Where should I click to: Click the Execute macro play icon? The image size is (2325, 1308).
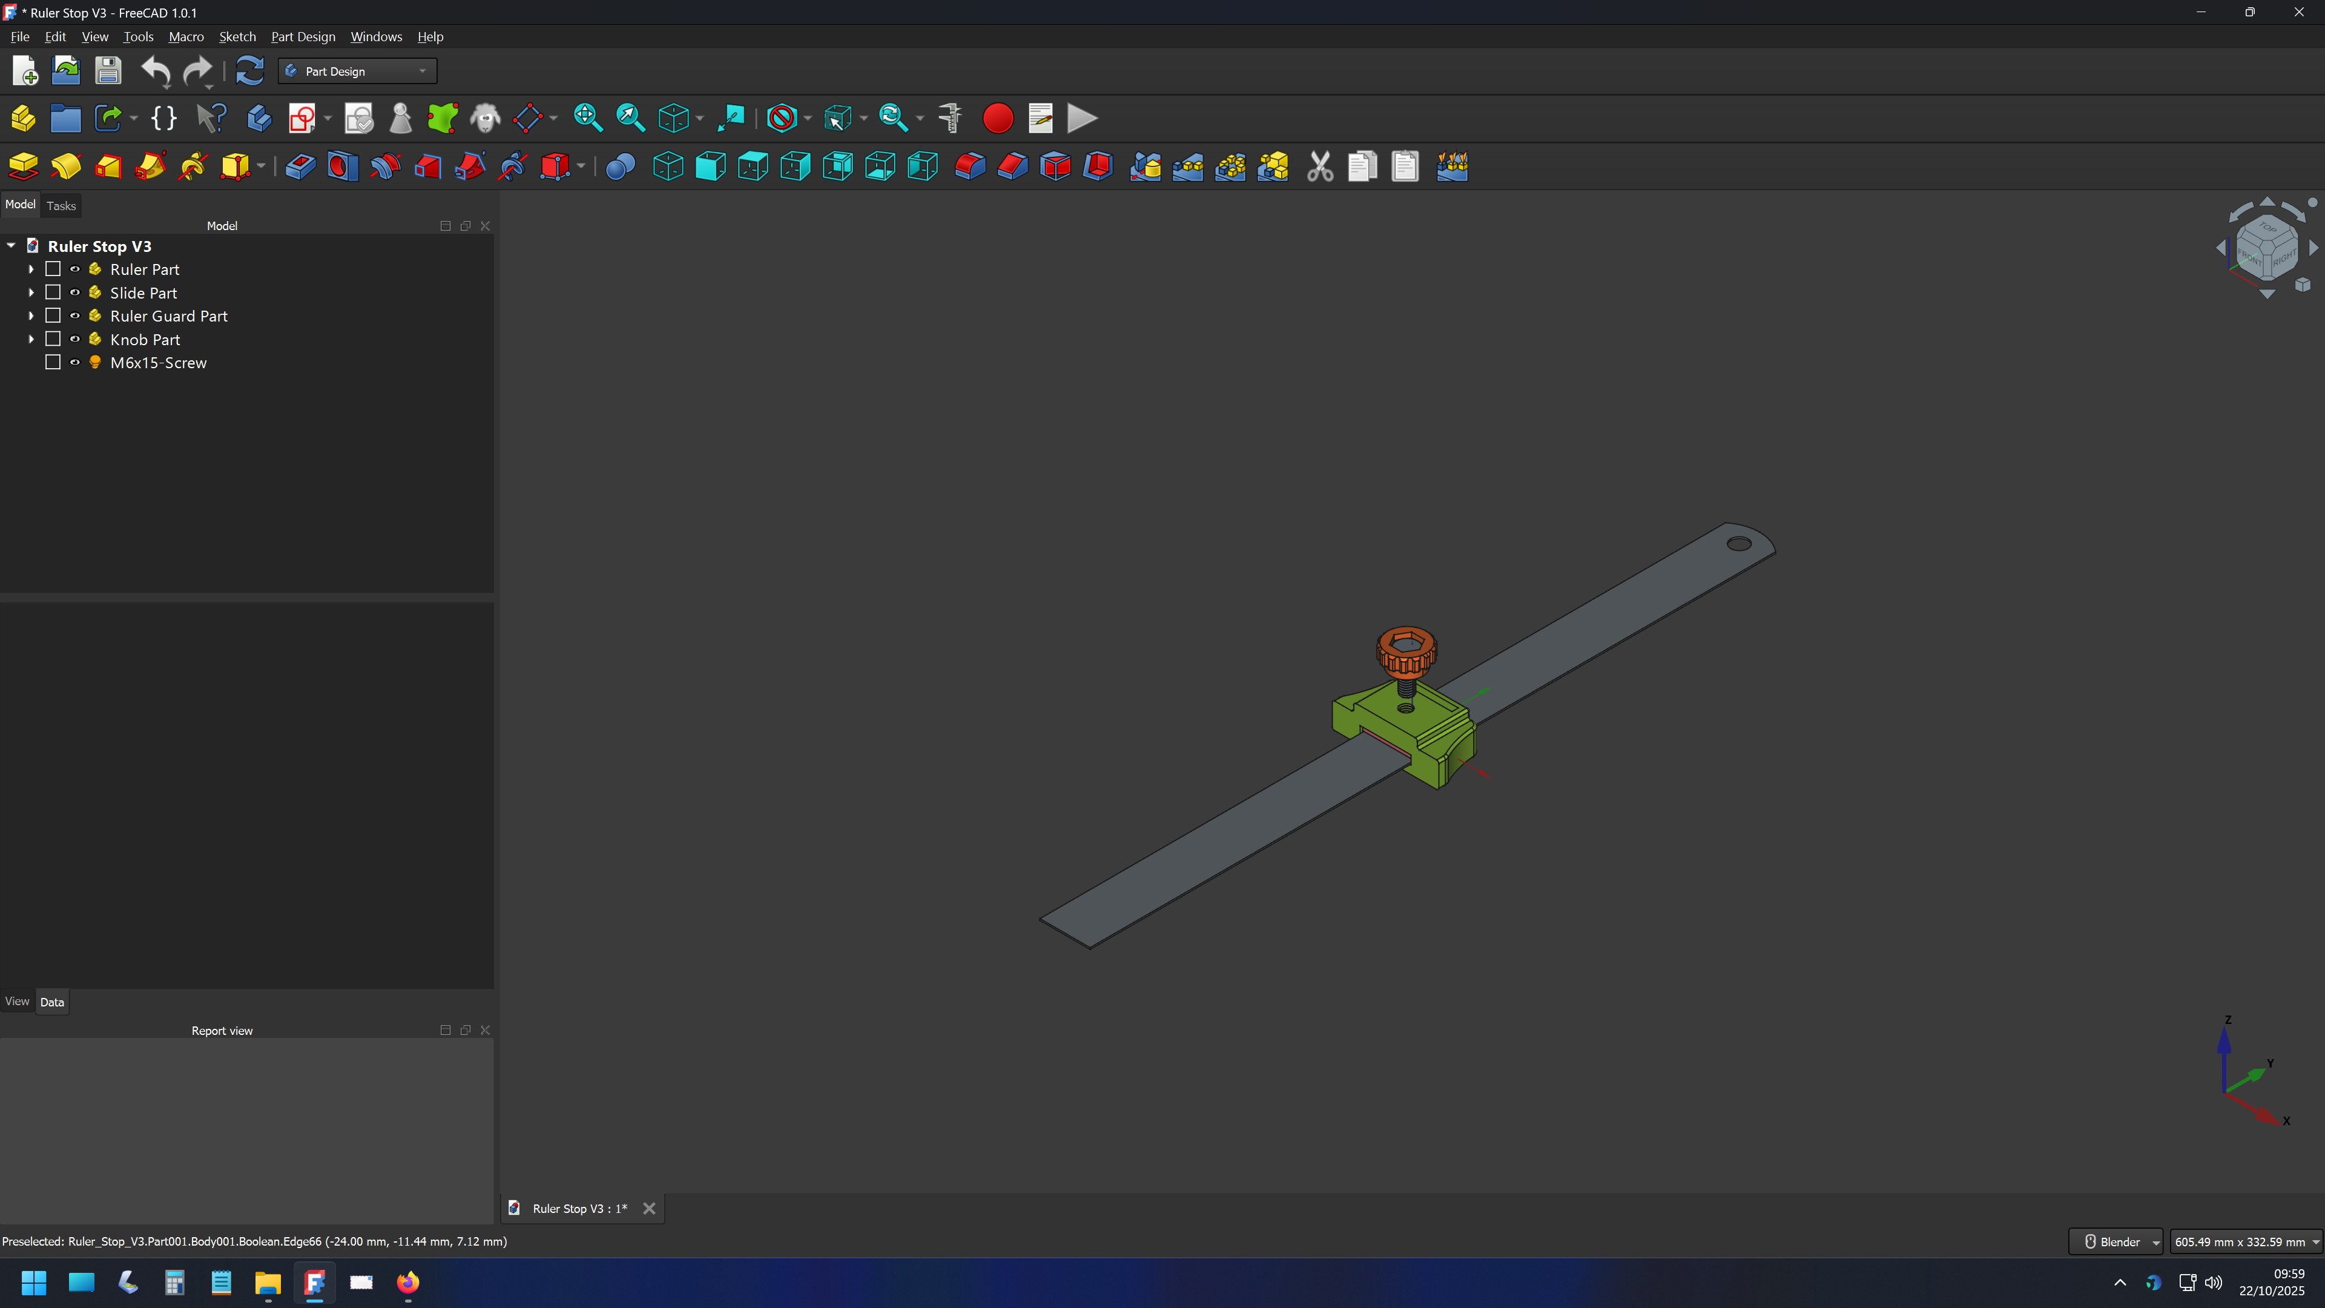coord(1082,118)
